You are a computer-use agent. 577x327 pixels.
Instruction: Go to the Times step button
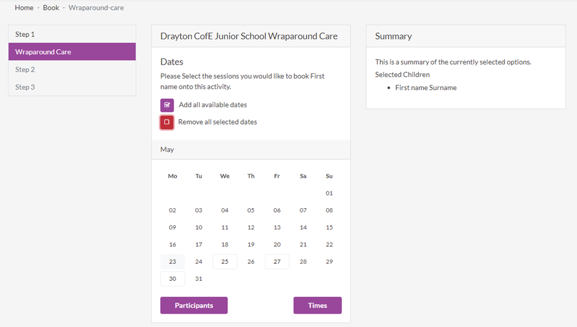(x=317, y=305)
